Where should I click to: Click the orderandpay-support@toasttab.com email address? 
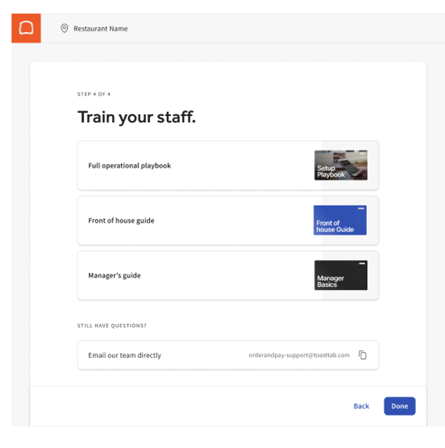[299, 355]
